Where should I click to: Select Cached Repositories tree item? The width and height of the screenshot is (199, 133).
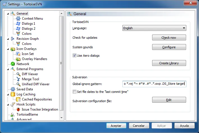coord(37,99)
